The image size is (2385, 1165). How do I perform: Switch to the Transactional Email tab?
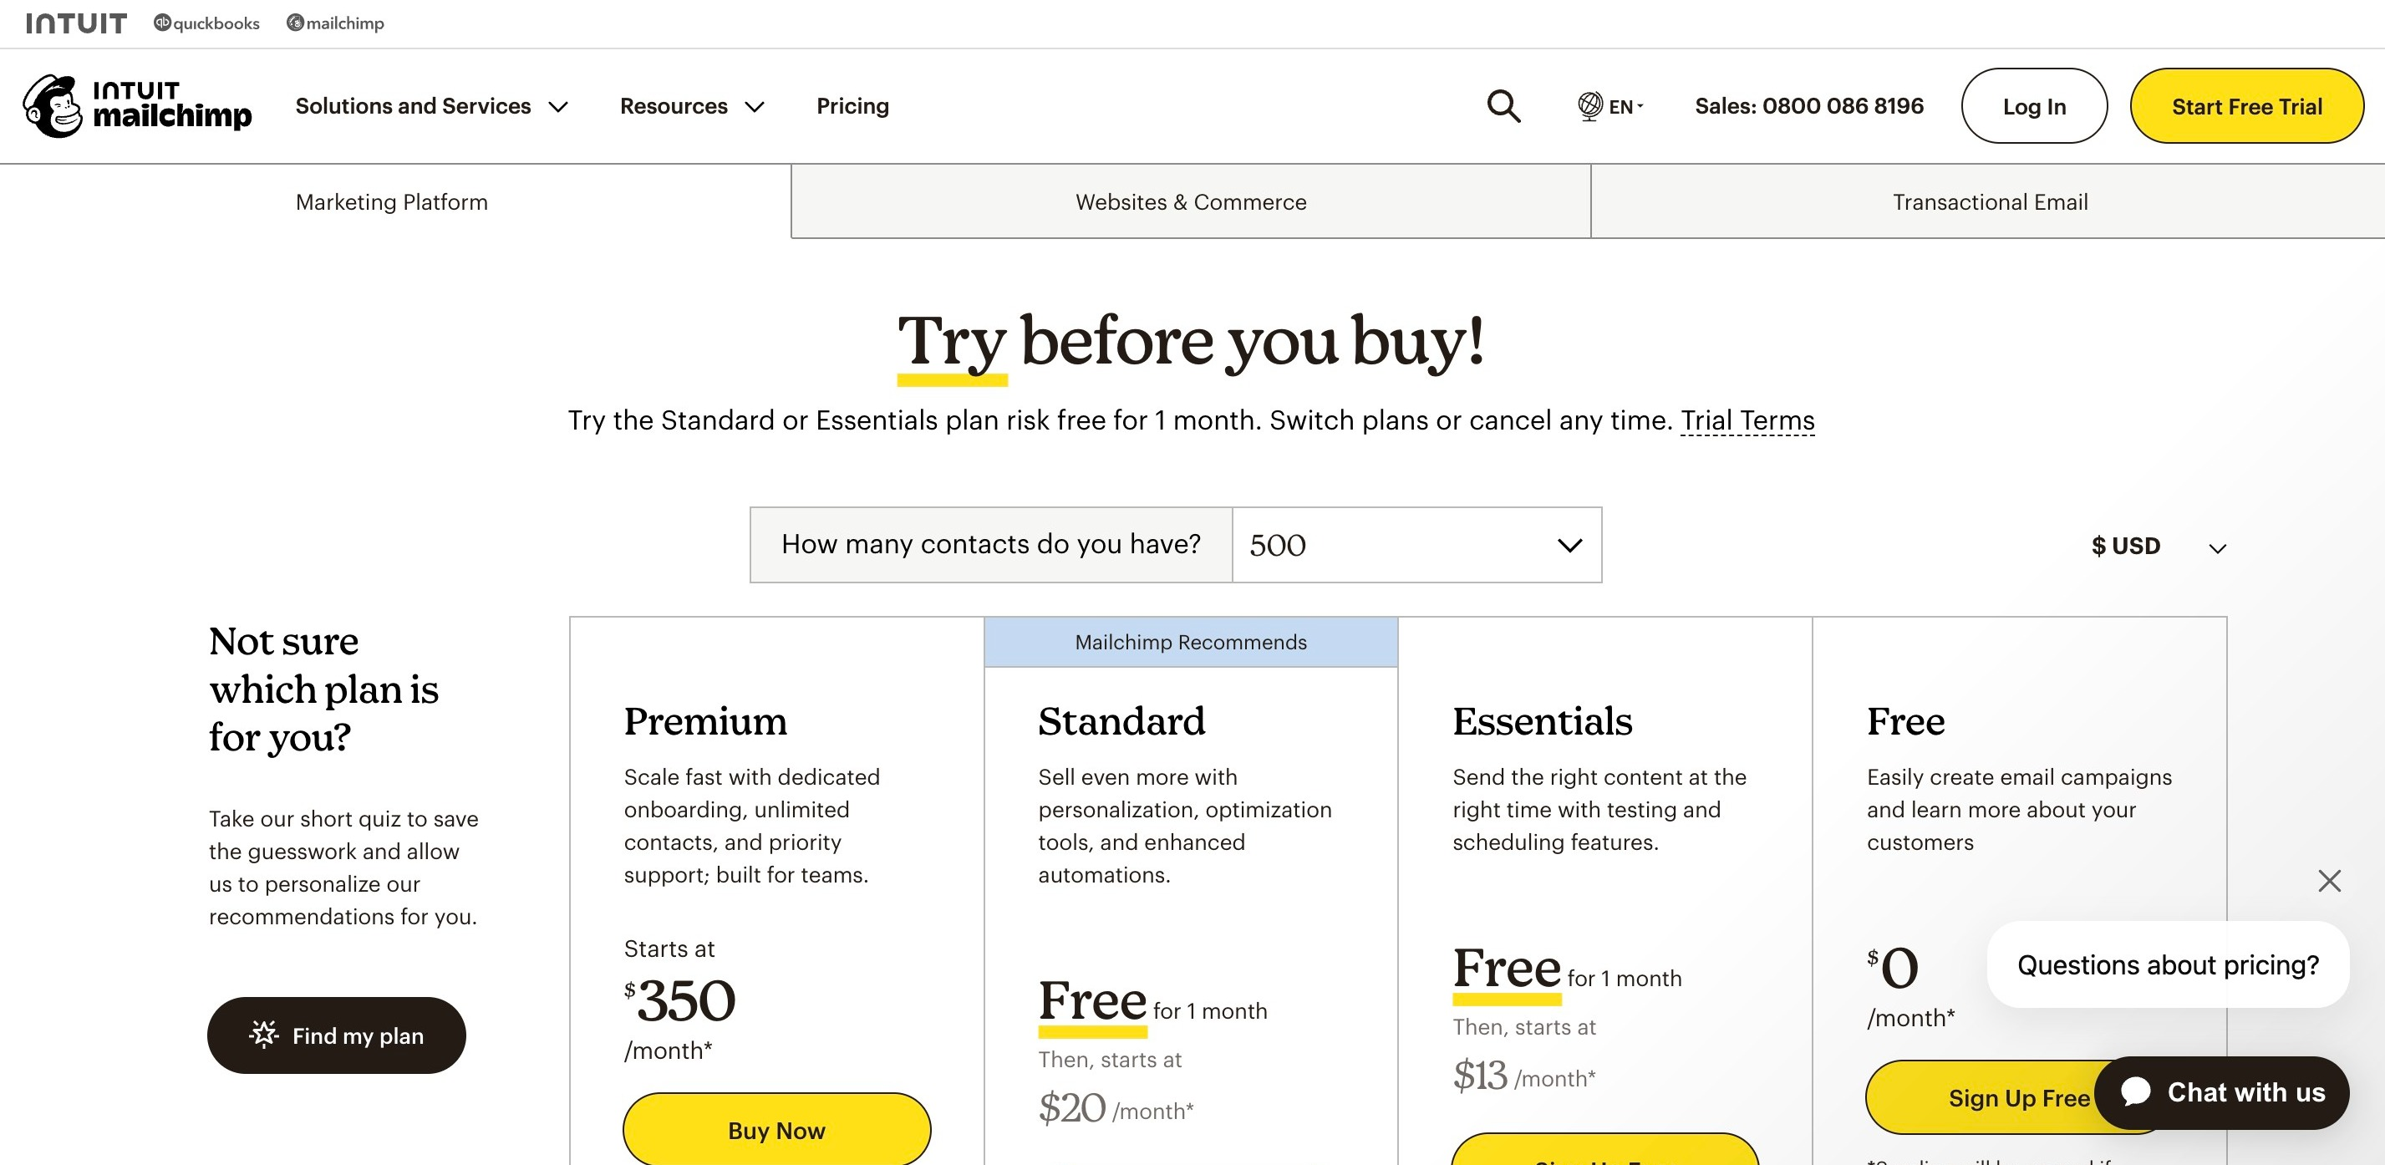coord(1990,202)
